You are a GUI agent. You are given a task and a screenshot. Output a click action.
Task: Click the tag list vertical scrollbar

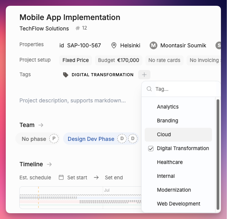tap(218, 154)
